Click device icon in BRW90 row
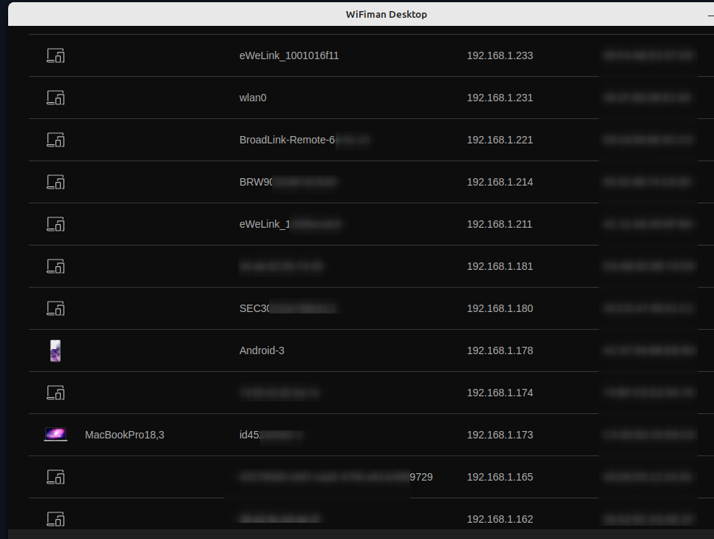Image resolution: width=714 pixels, height=539 pixels. [55, 182]
